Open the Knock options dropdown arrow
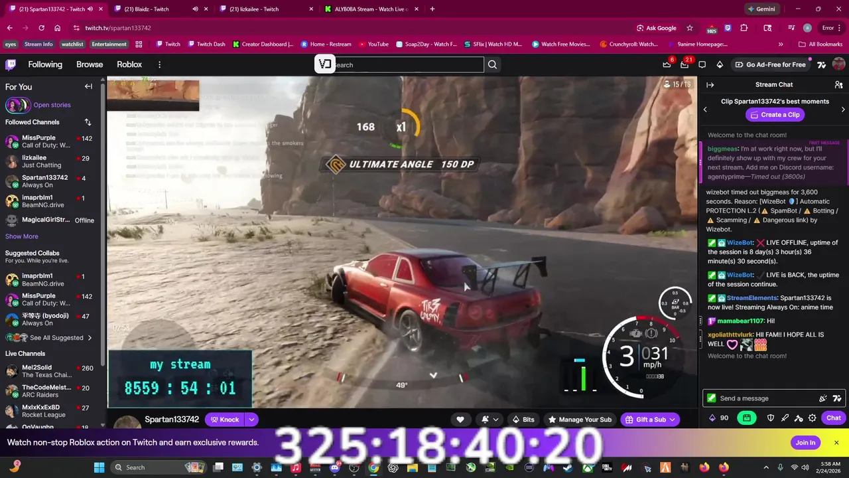The width and height of the screenshot is (849, 478). click(251, 420)
